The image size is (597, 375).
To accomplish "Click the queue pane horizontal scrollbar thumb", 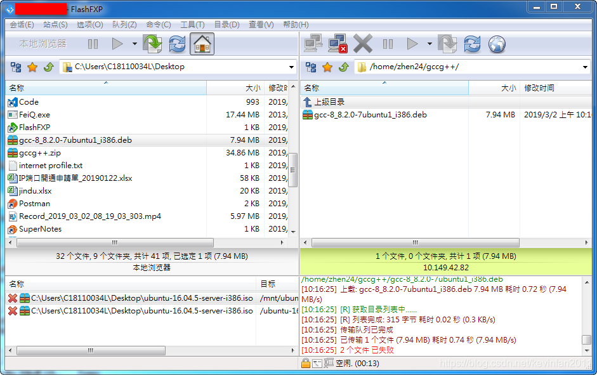I will 91,350.
